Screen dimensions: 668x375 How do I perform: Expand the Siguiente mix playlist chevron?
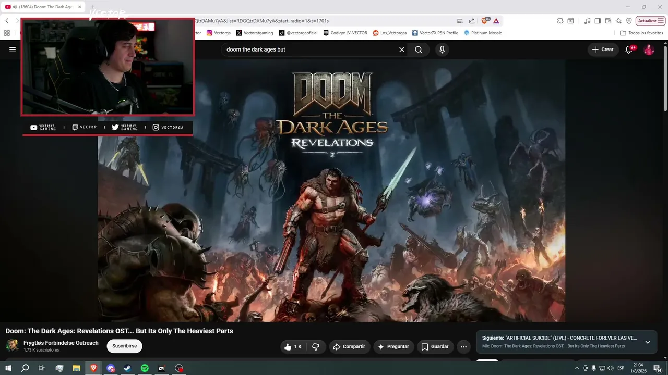(648, 342)
